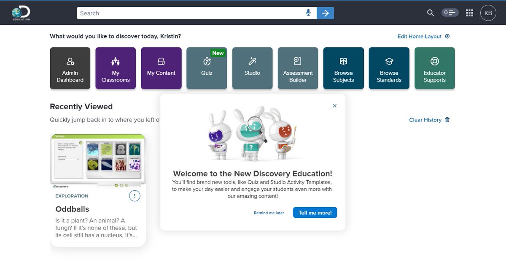Open the Studio tile
The image size is (506, 273).
[252, 68]
